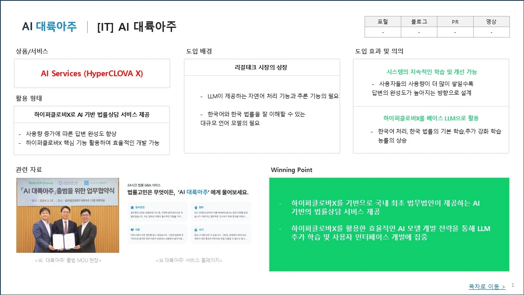Click the '포털' table header cell
The width and height of the screenshot is (524, 295).
pyautogui.click(x=383, y=22)
